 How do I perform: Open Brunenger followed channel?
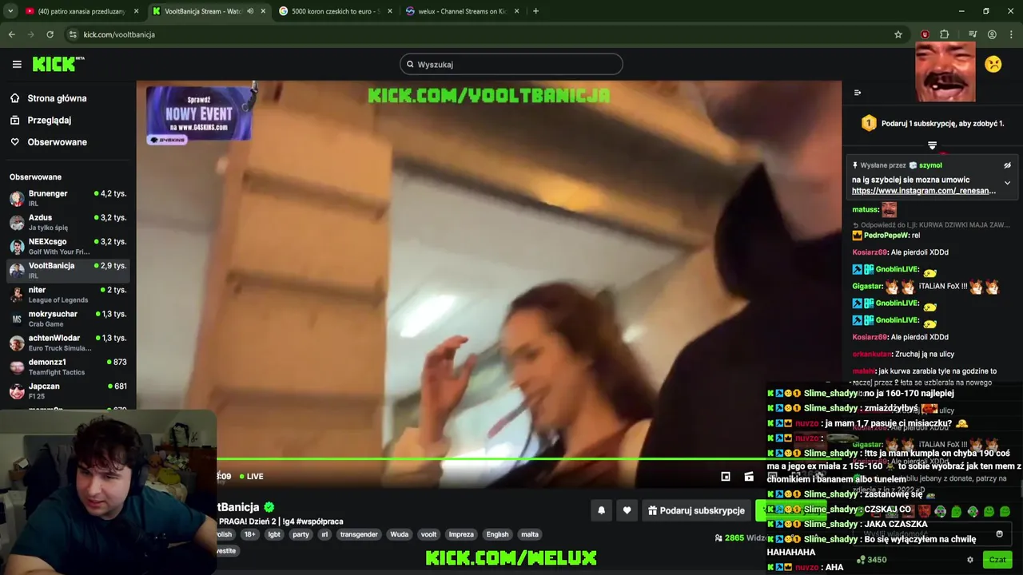coord(68,198)
